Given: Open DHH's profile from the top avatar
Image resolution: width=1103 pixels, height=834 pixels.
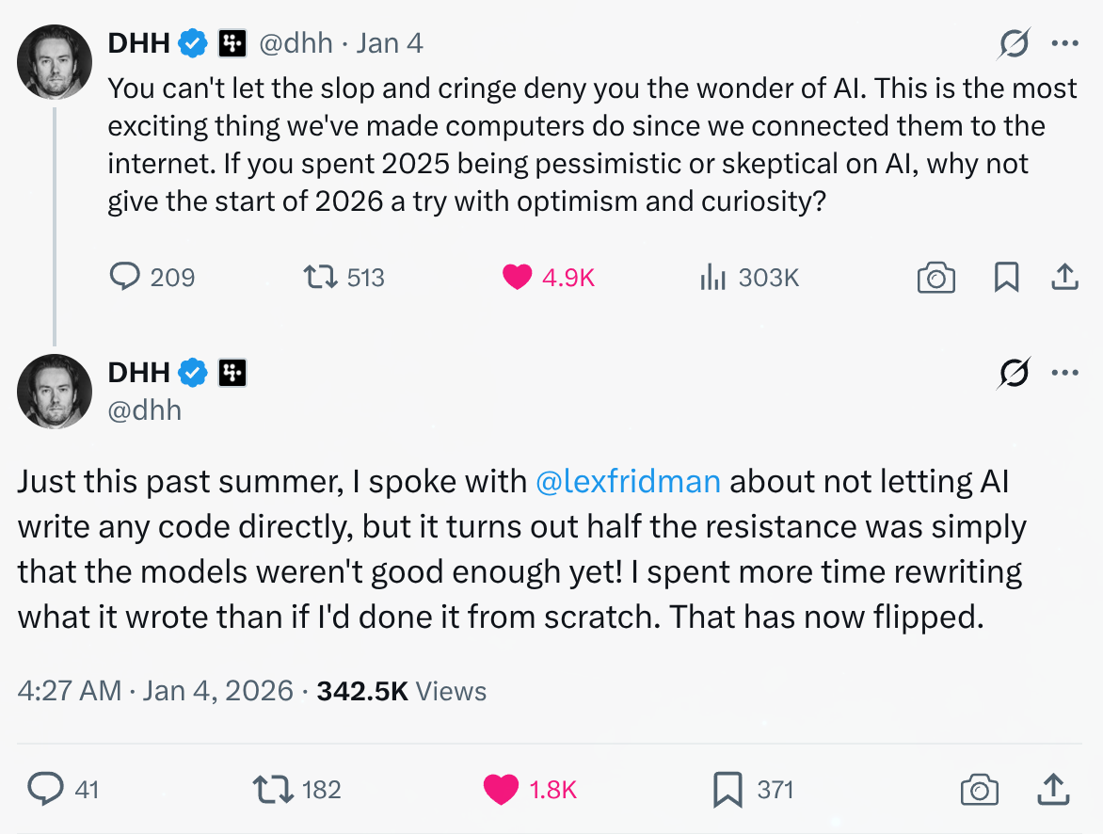Looking at the screenshot, I should pyautogui.click(x=54, y=62).
